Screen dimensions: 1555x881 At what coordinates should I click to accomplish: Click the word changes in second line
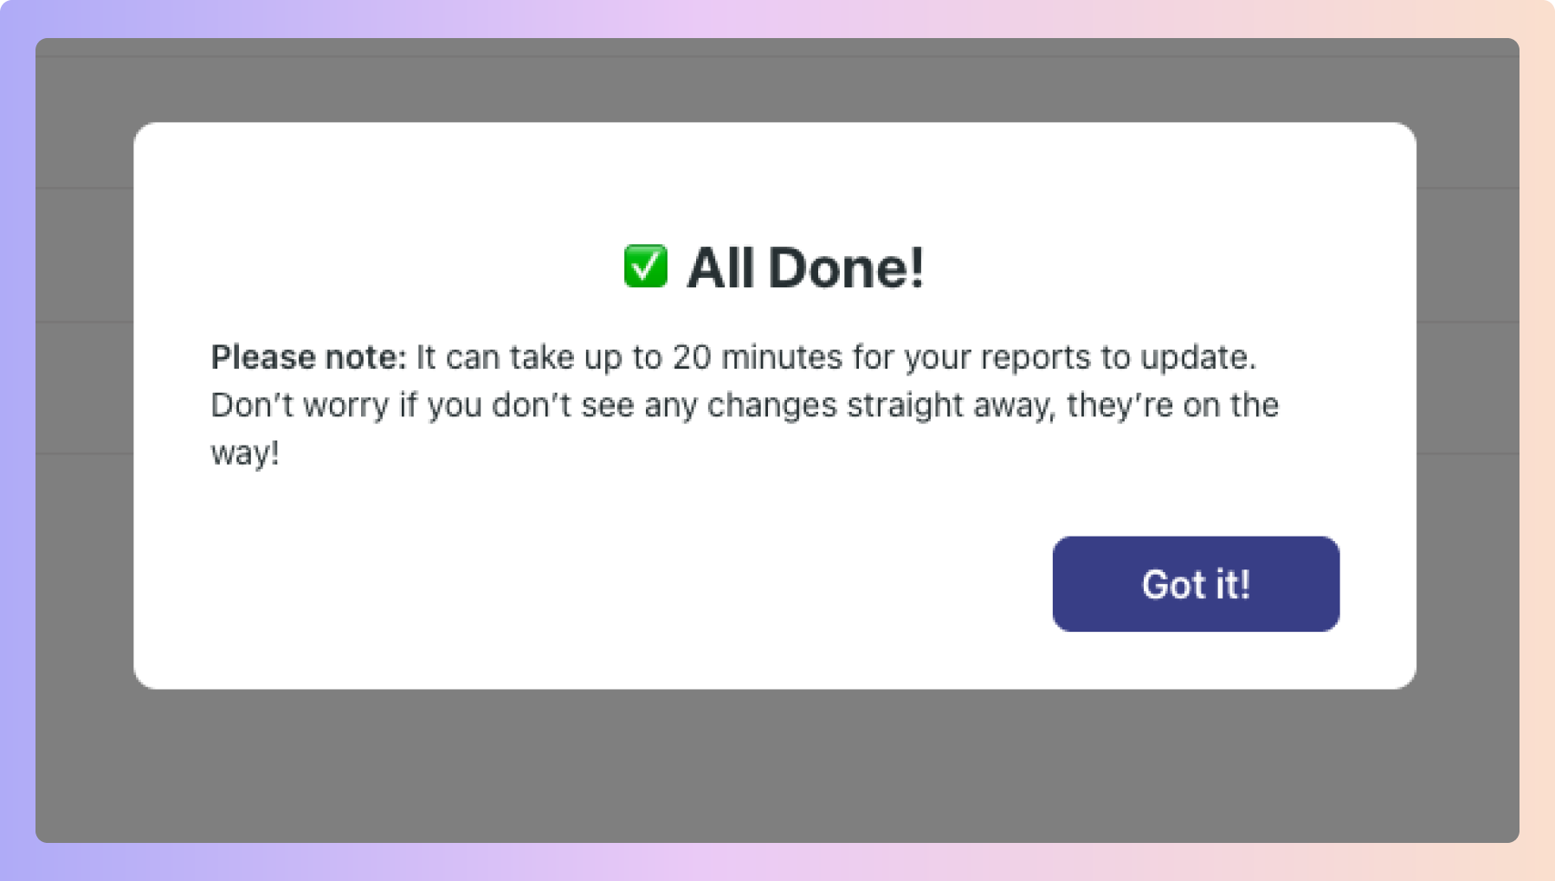(772, 405)
